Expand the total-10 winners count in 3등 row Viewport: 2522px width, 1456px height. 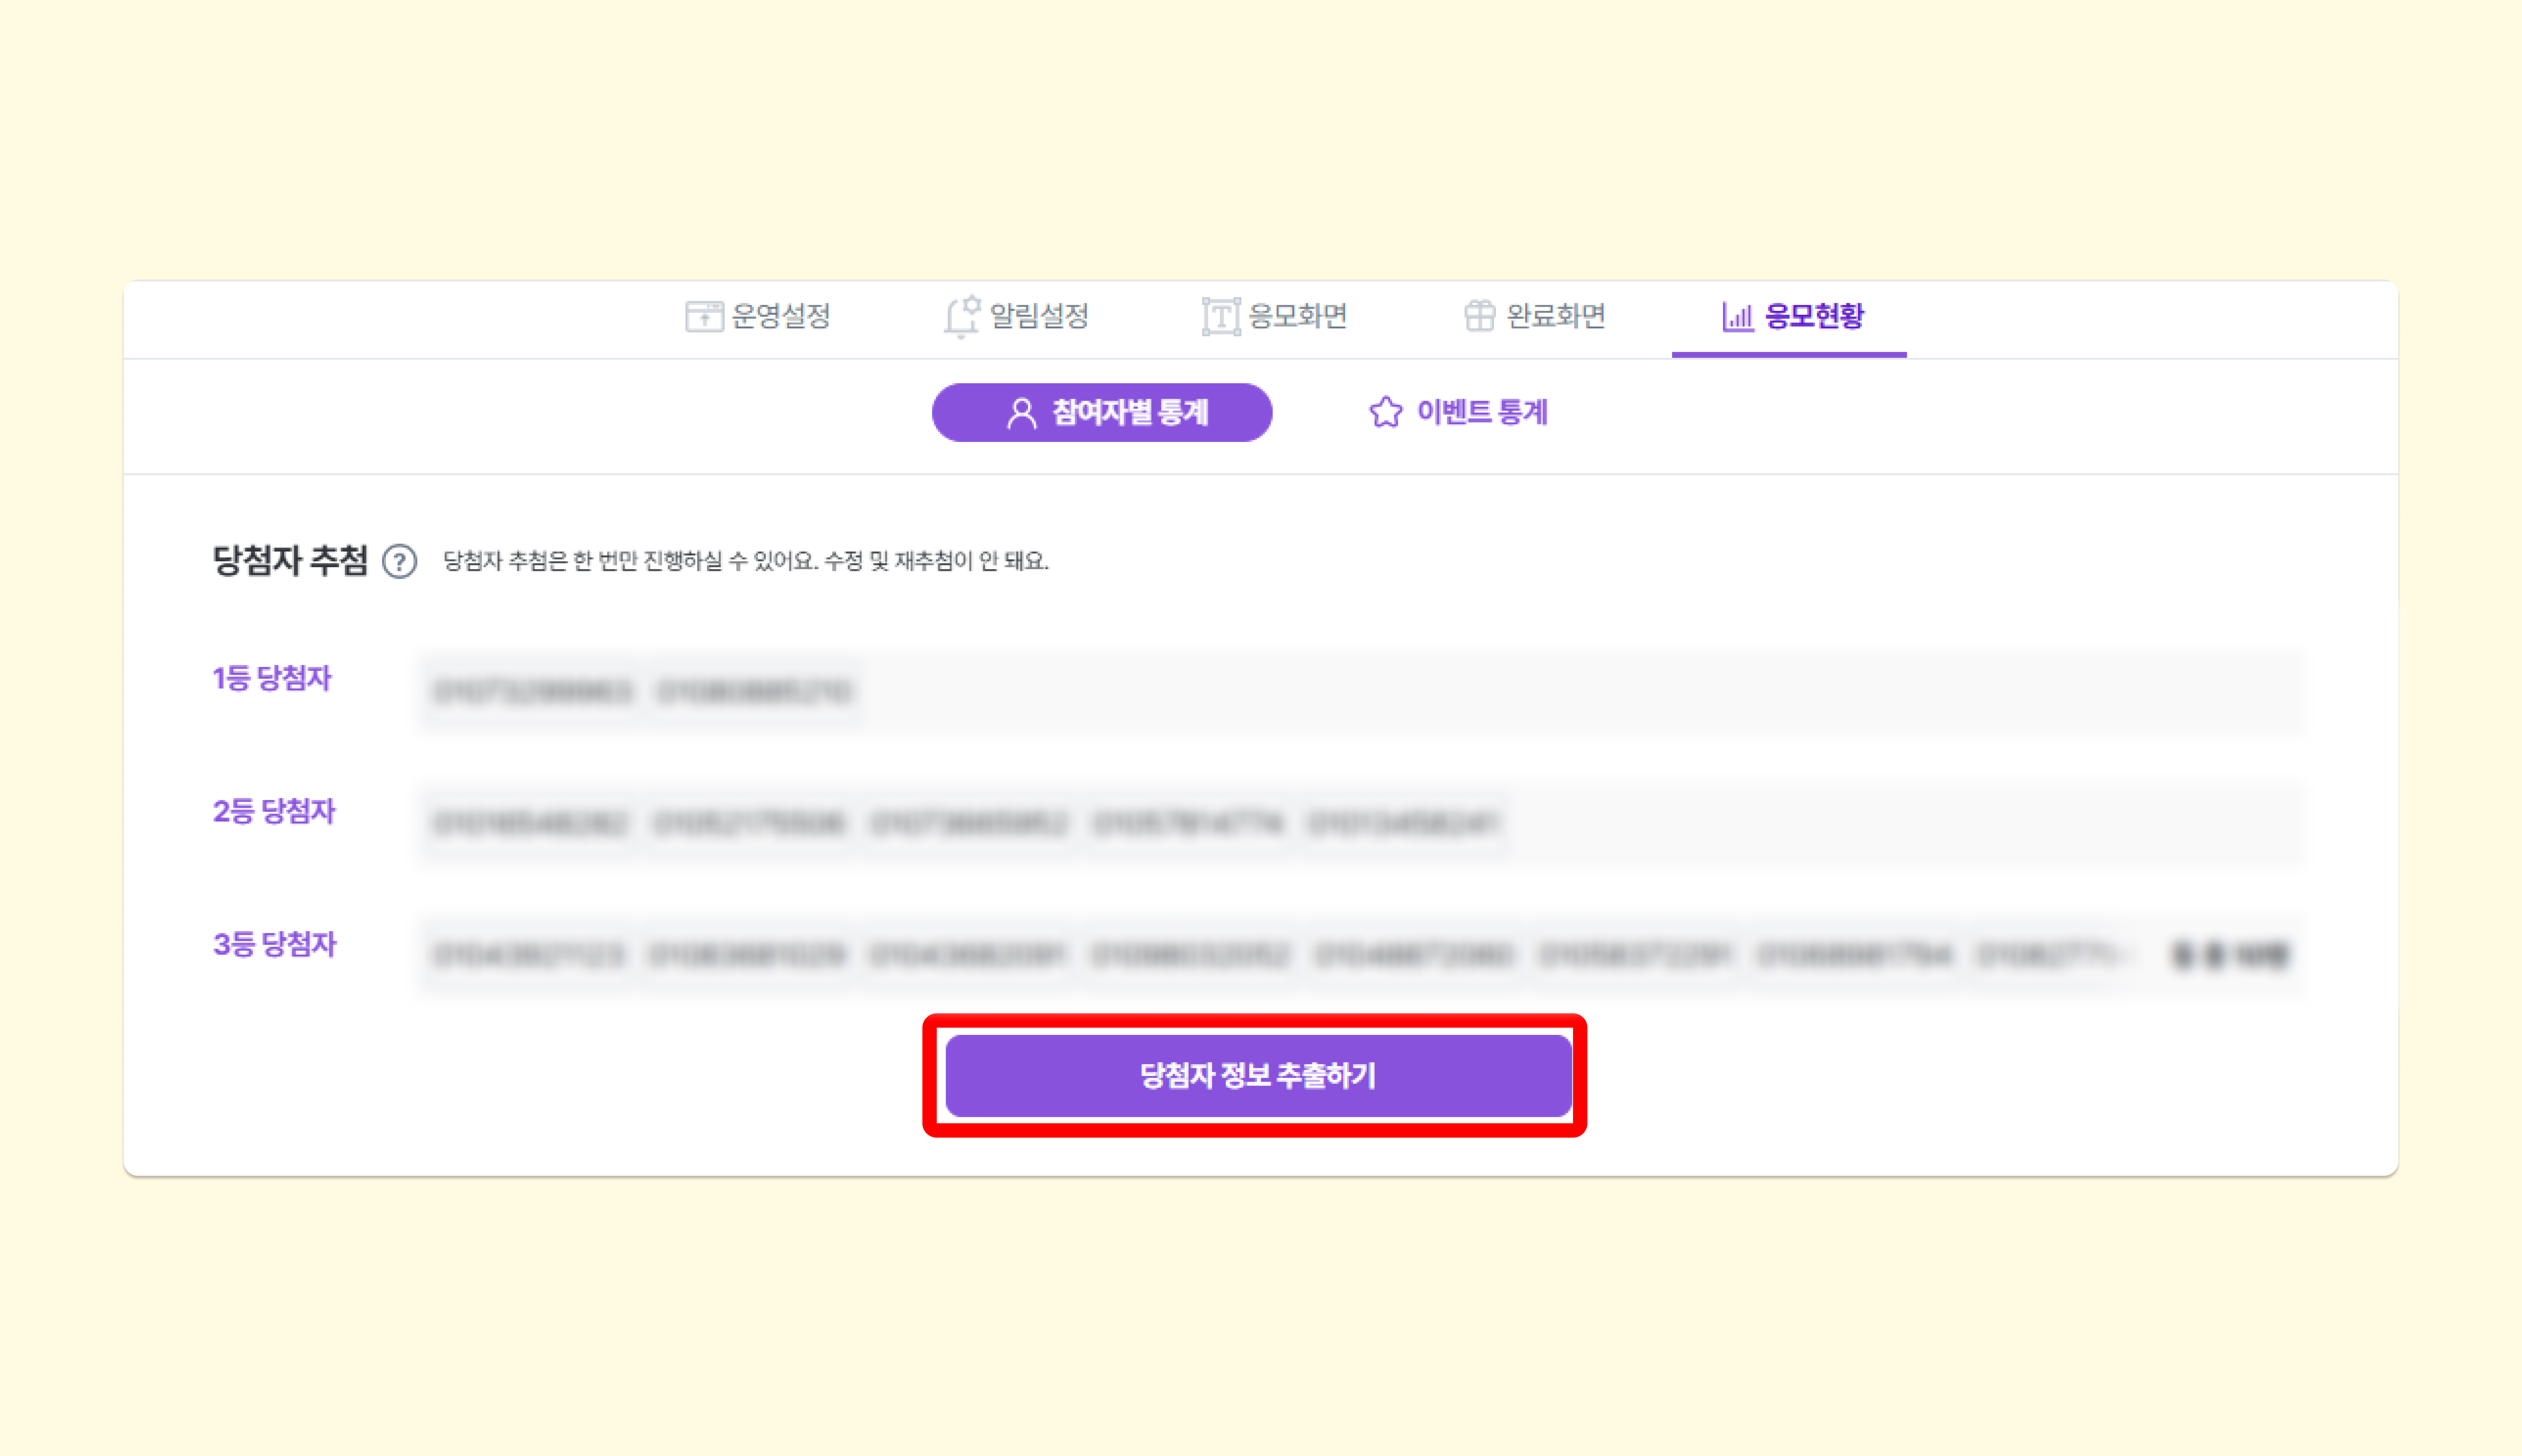2229,955
